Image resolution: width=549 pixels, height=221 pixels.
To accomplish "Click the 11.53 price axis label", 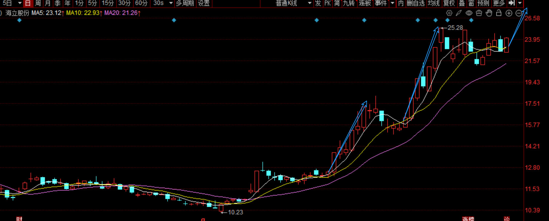I will point(532,189).
